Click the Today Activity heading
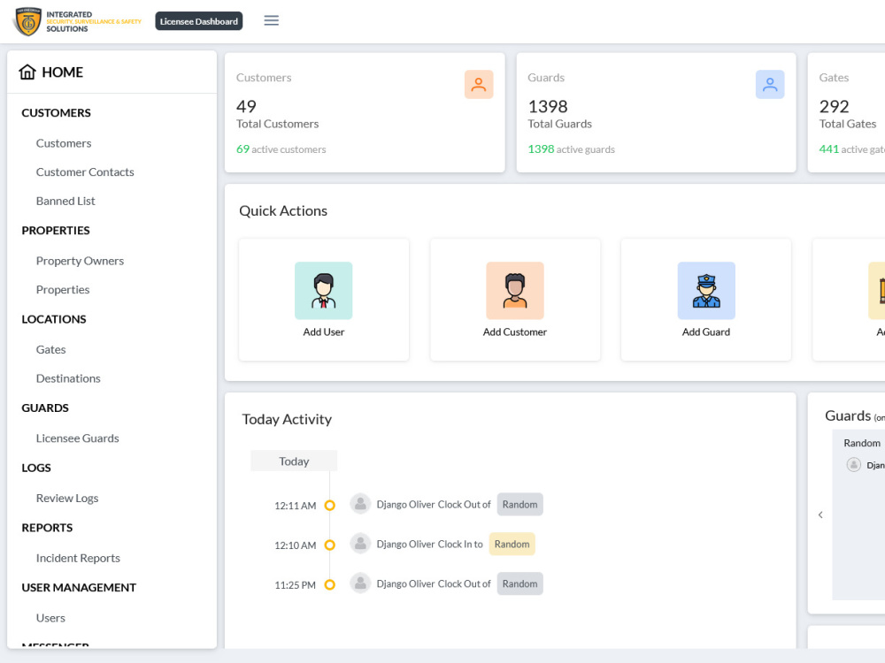Viewport: 885px width, 663px height. (x=287, y=419)
